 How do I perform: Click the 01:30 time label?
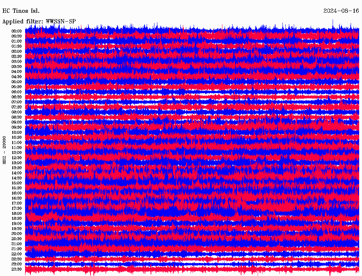tap(17, 46)
